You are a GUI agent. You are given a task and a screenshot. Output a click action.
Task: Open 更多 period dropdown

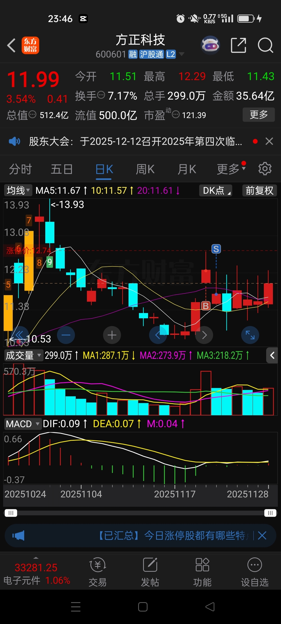click(231, 169)
